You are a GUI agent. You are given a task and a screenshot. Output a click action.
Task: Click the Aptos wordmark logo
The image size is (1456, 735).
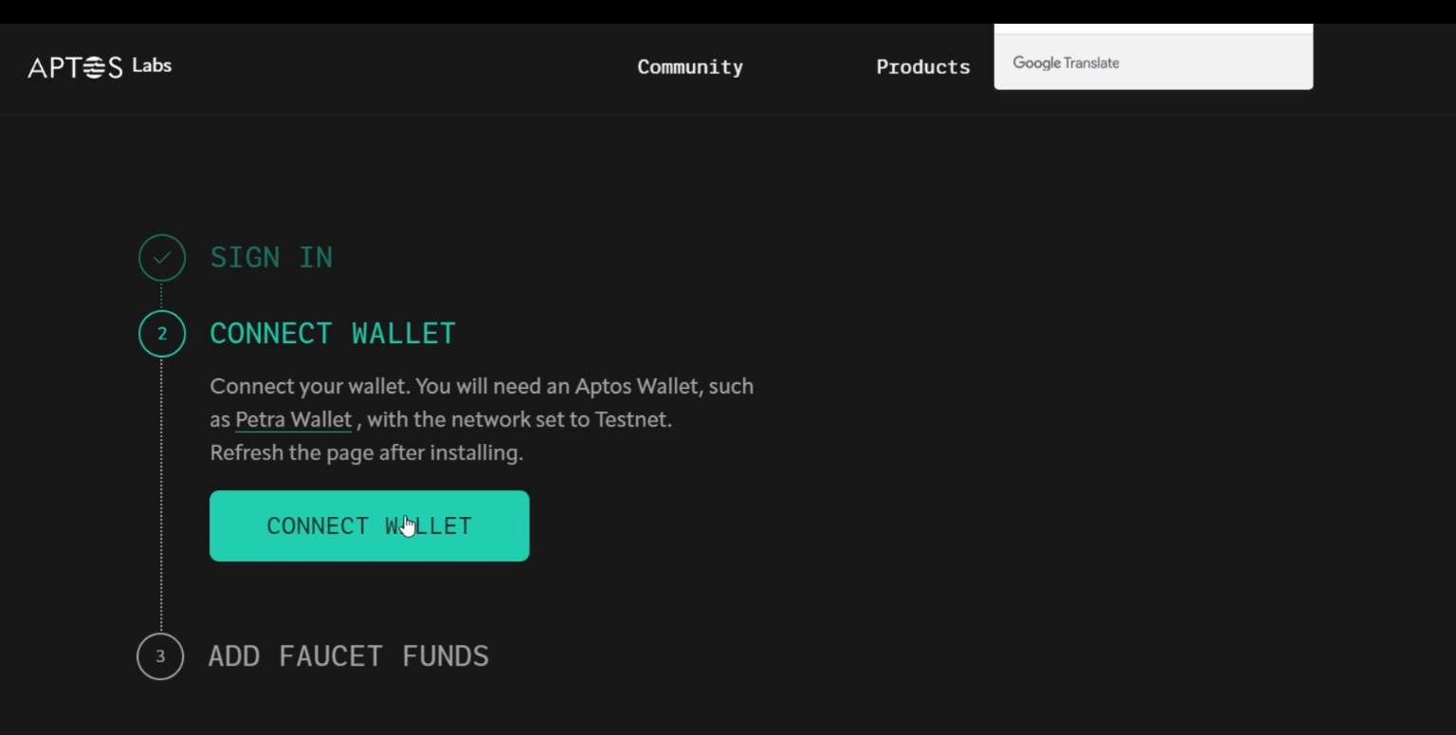[75, 67]
